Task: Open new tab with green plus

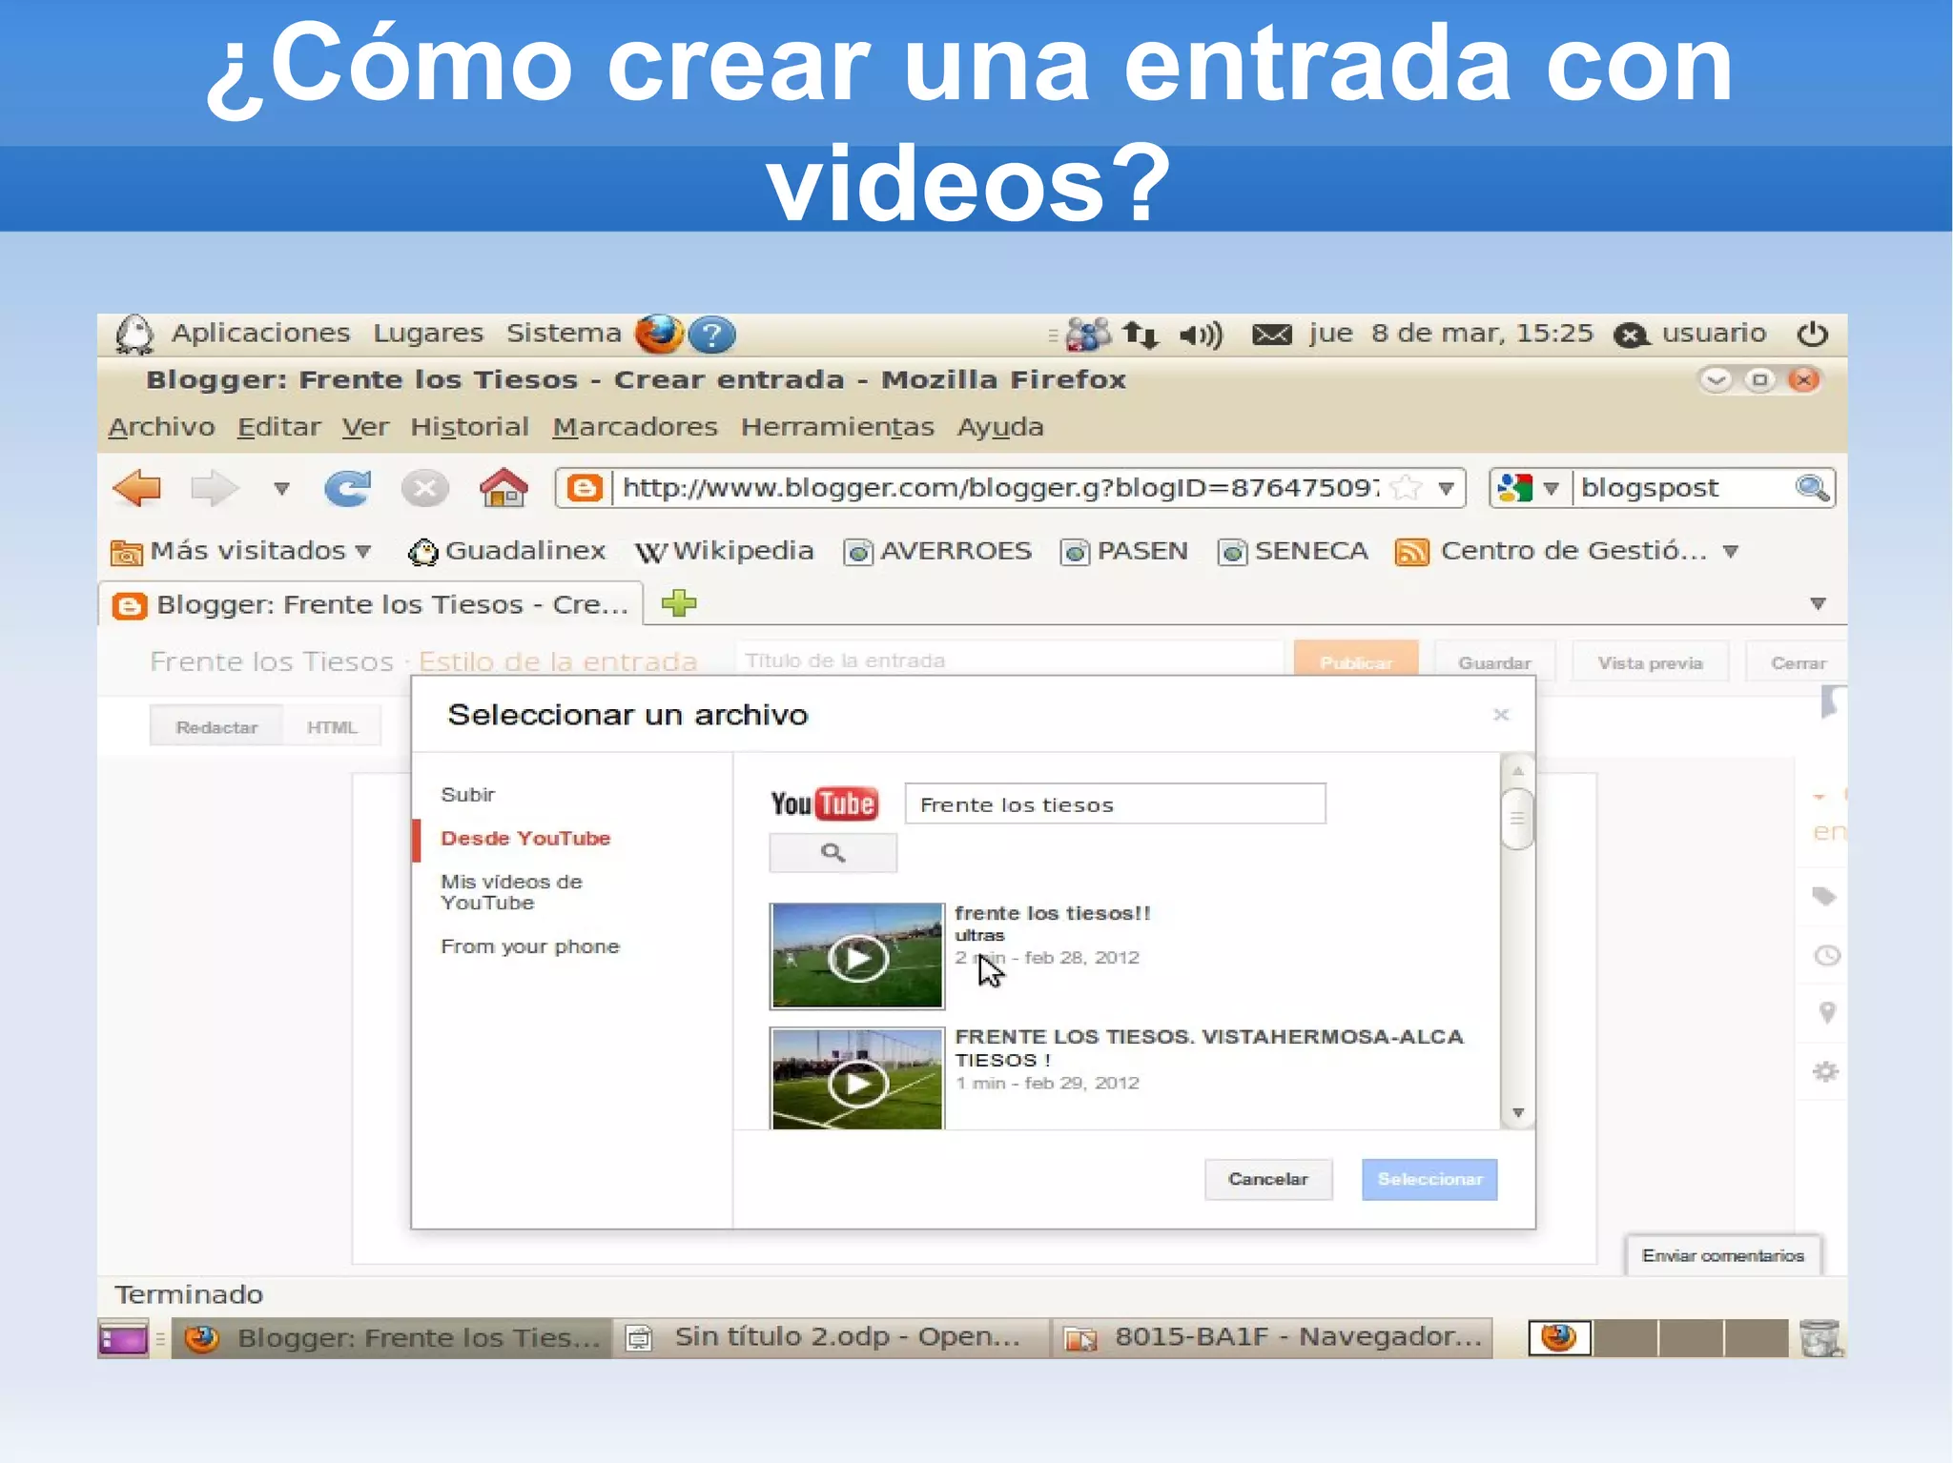Action: point(679,602)
